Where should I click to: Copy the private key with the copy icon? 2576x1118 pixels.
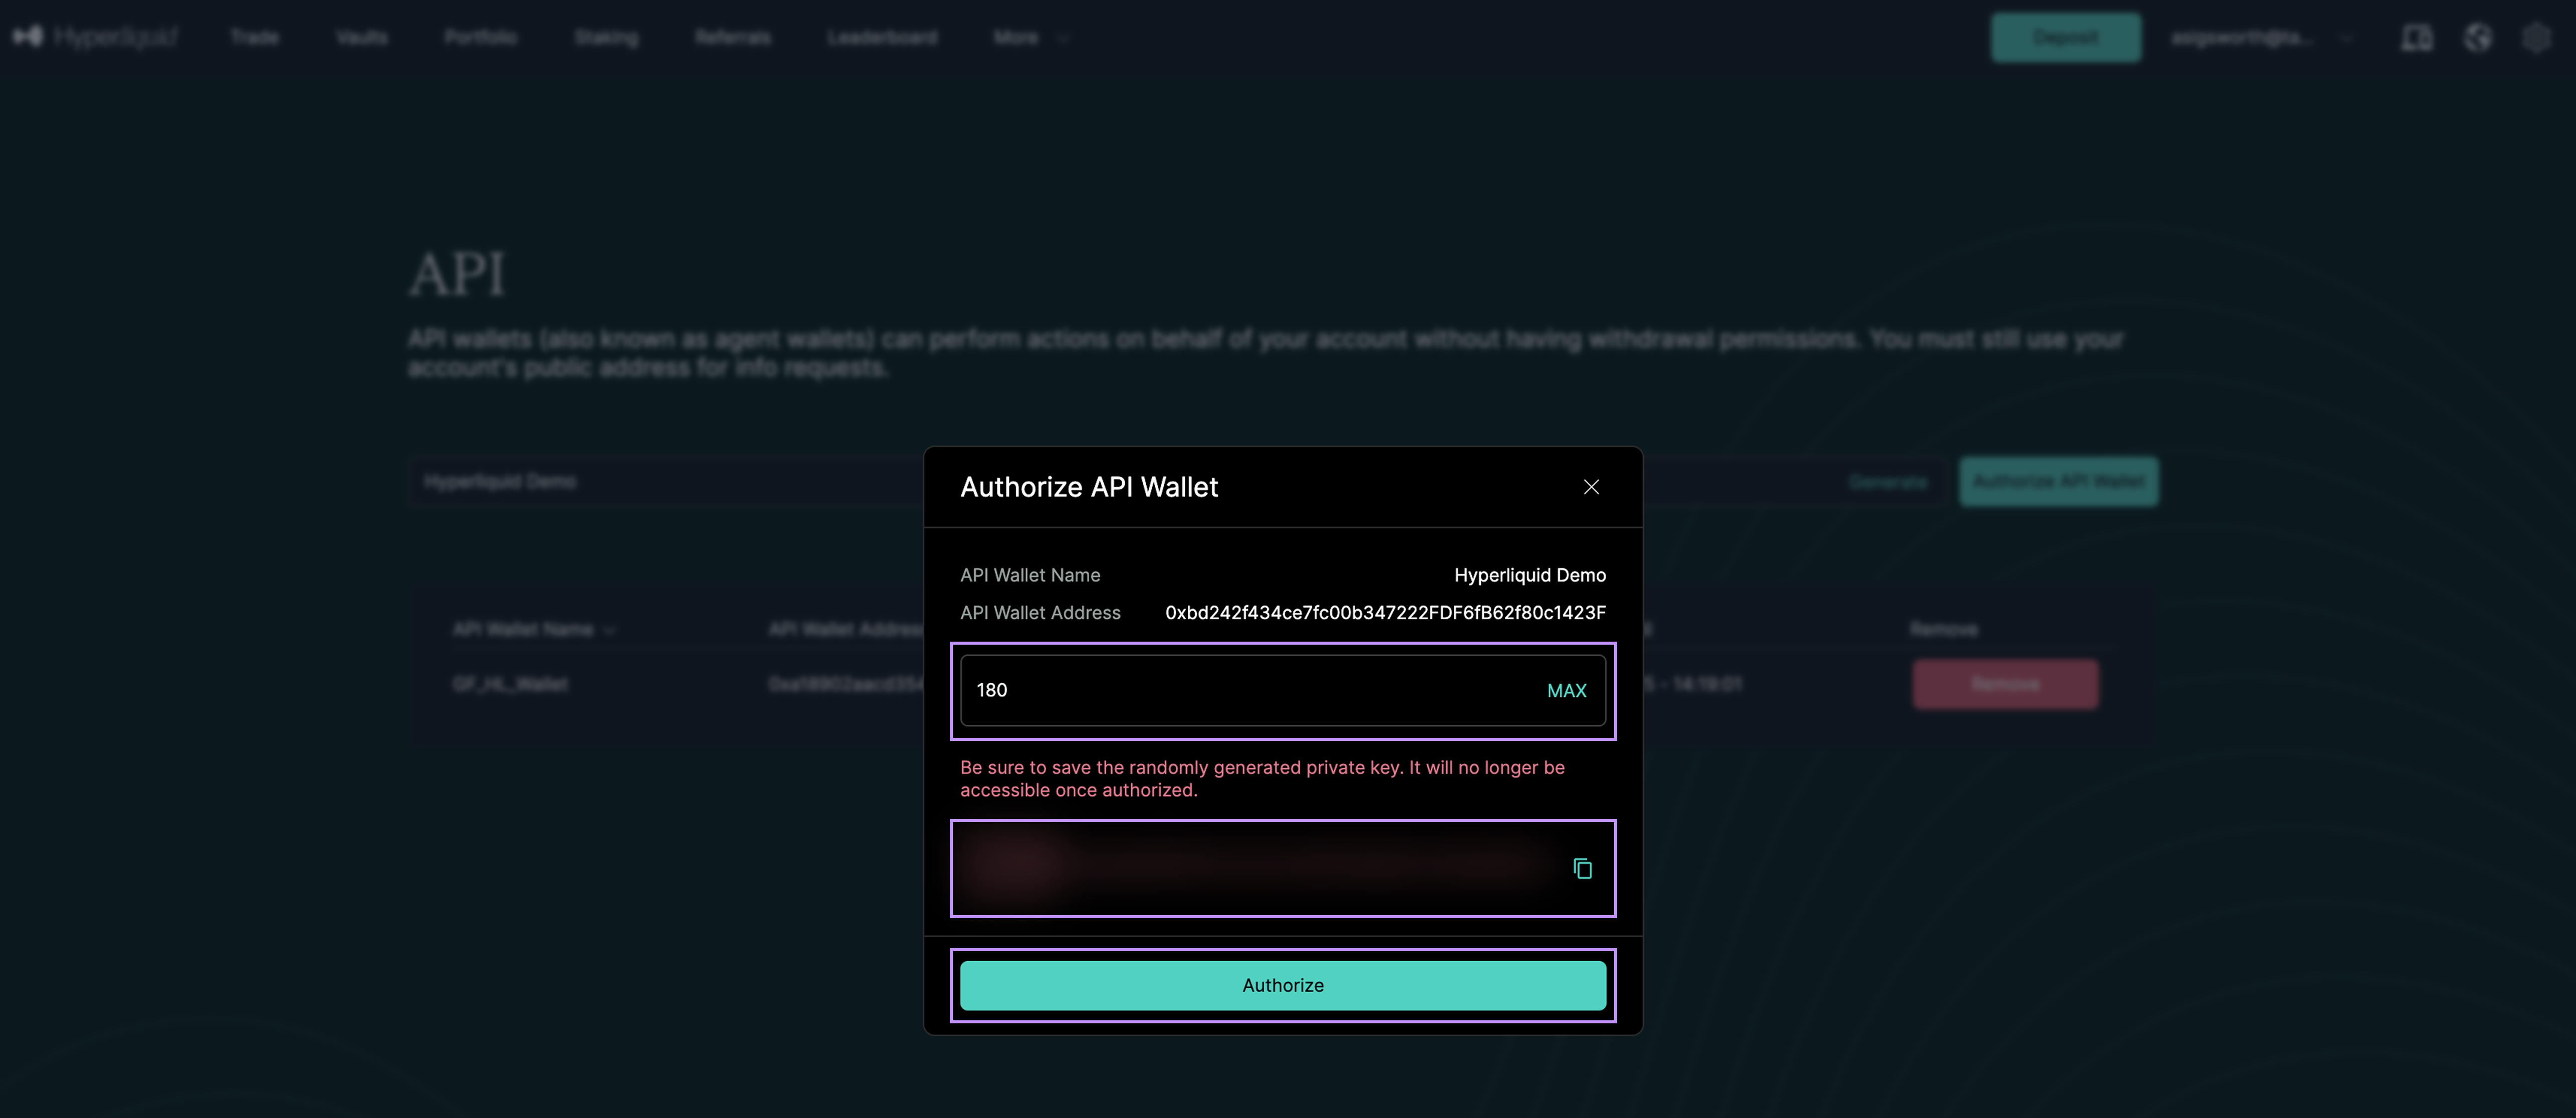[1582, 868]
